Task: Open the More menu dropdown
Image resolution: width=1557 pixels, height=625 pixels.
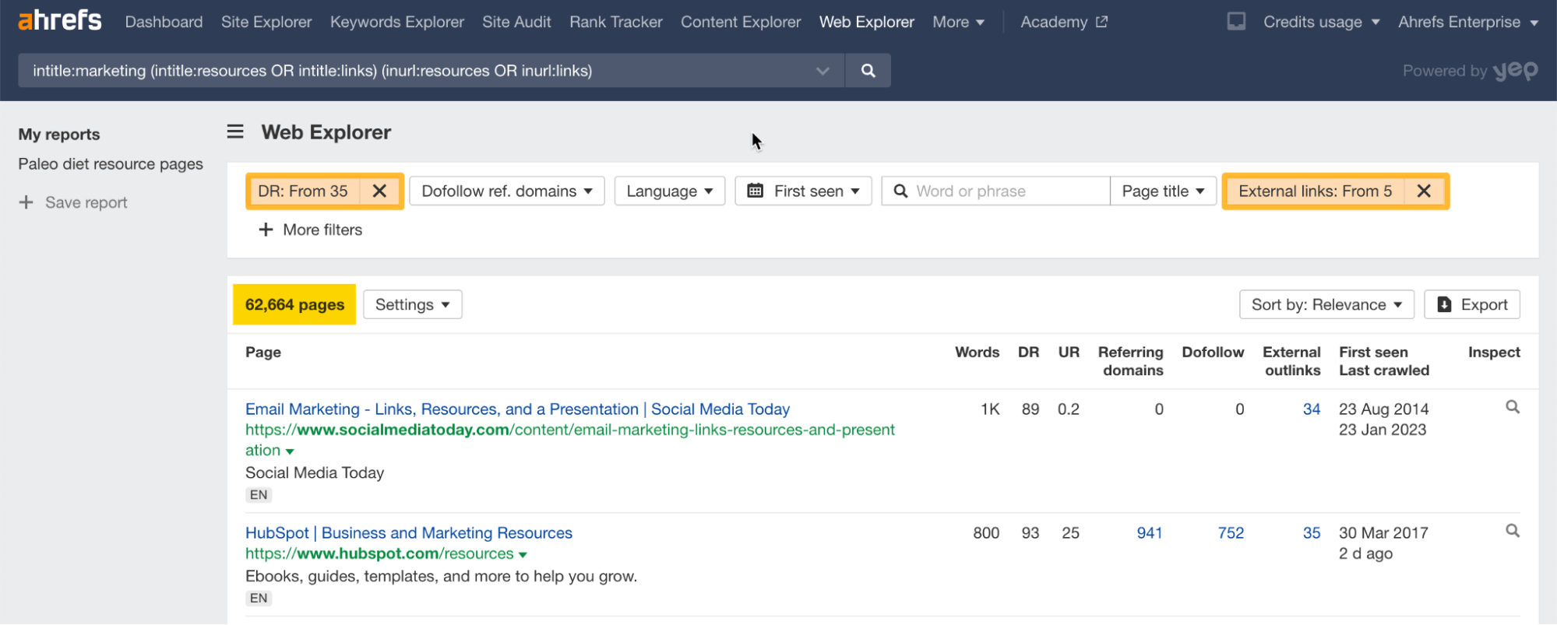Action: (958, 22)
